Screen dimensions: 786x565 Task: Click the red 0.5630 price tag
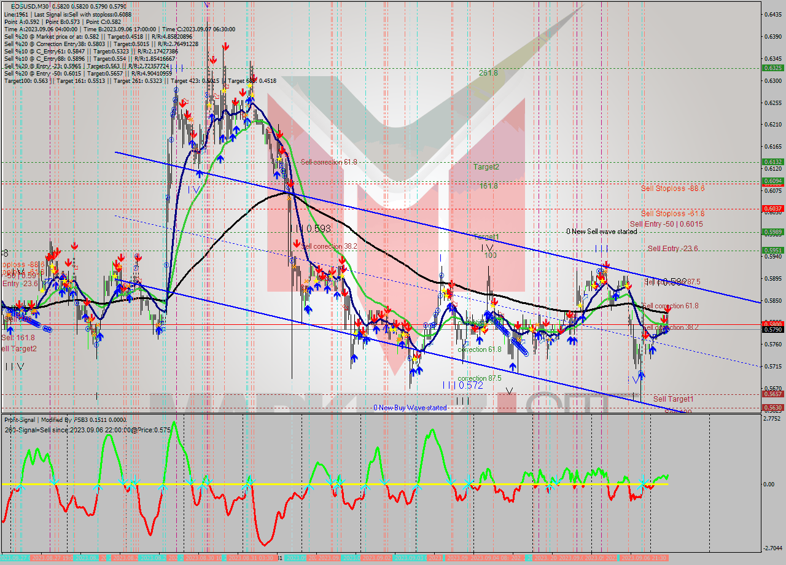772,407
